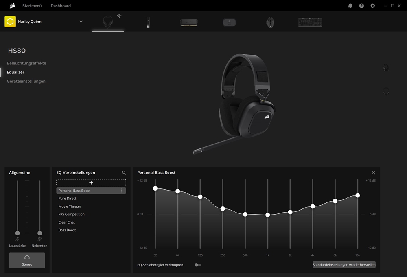This screenshot has height=277, width=407.
Task: Click the 250 Hz EQ slider handle
Action: point(223,208)
